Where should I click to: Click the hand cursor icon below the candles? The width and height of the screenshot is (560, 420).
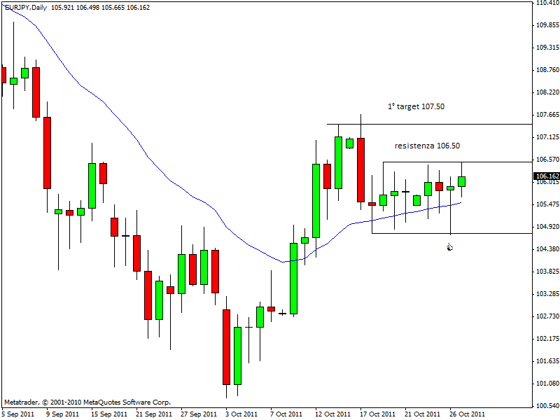tap(449, 247)
